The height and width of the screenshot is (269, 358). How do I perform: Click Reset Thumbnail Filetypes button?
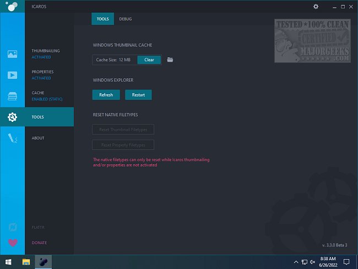[123, 130]
